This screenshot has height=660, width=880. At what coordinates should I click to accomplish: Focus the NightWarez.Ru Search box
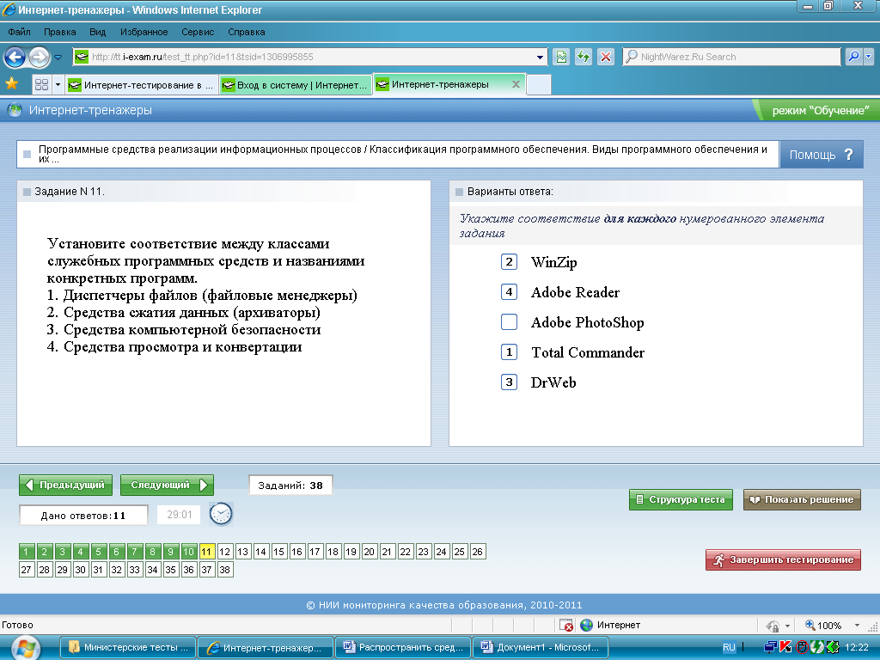pyautogui.click(x=731, y=57)
